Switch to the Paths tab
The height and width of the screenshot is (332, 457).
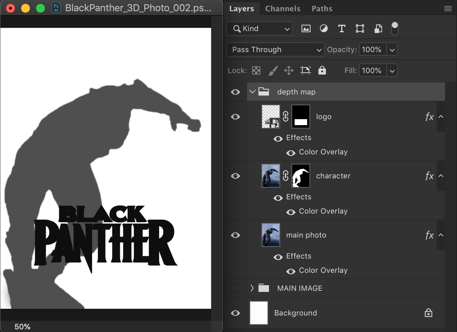click(x=322, y=9)
